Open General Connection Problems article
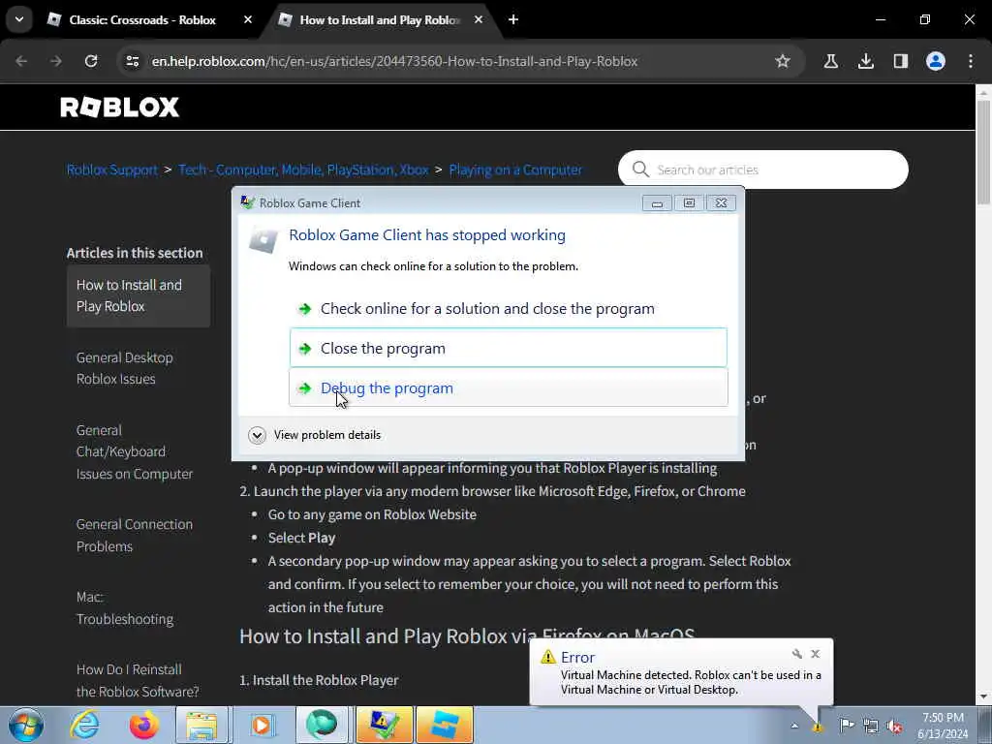This screenshot has width=992, height=744. tap(134, 535)
